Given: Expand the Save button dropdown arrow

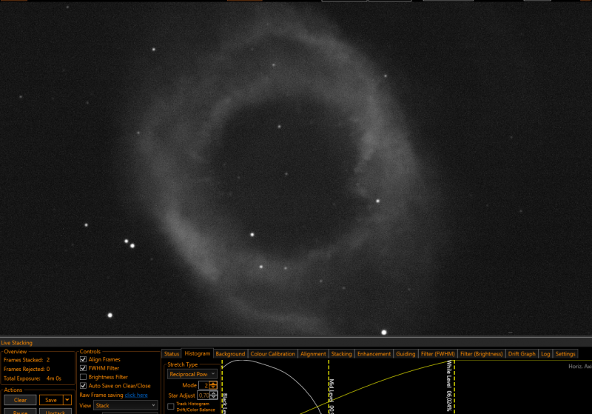Looking at the screenshot, I should tap(67, 400).
